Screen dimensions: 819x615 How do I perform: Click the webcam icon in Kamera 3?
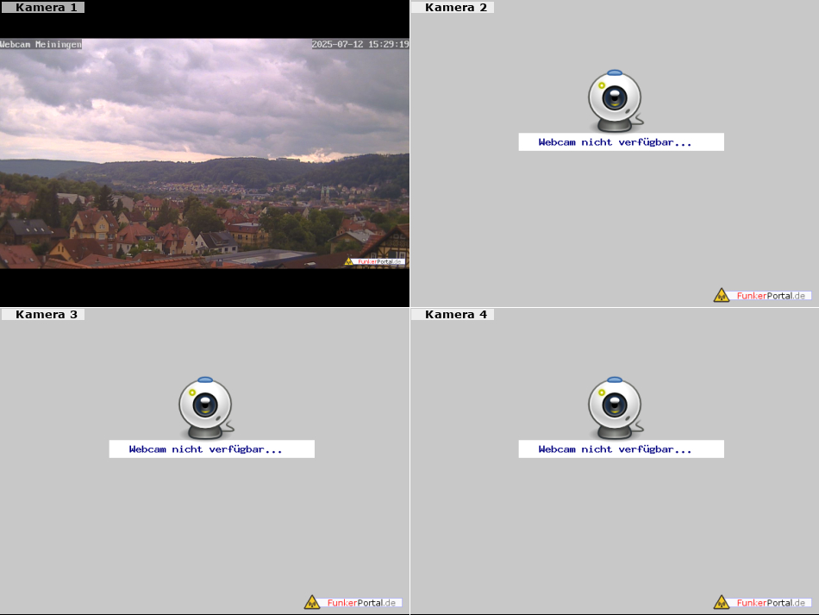tap(206, 408)
